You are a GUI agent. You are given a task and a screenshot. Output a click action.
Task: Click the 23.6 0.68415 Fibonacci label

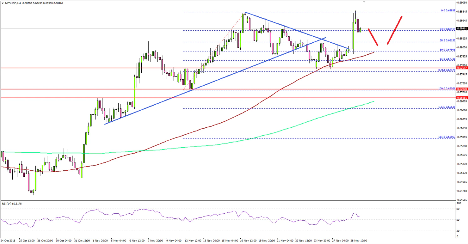click(447, 29)
